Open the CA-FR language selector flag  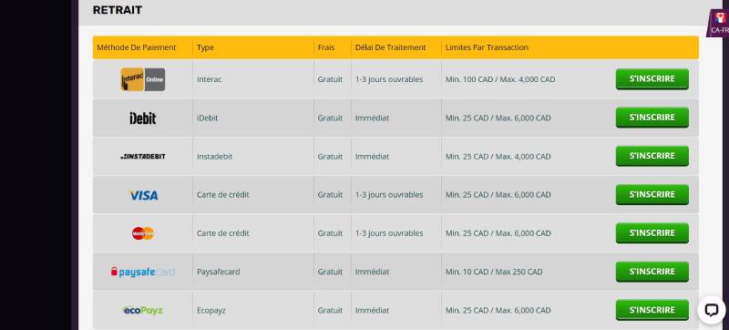[720, 23]
